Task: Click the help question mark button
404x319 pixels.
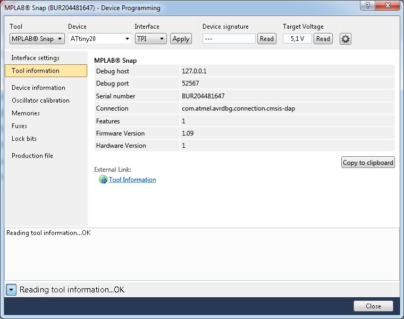Action: [367, 5]
